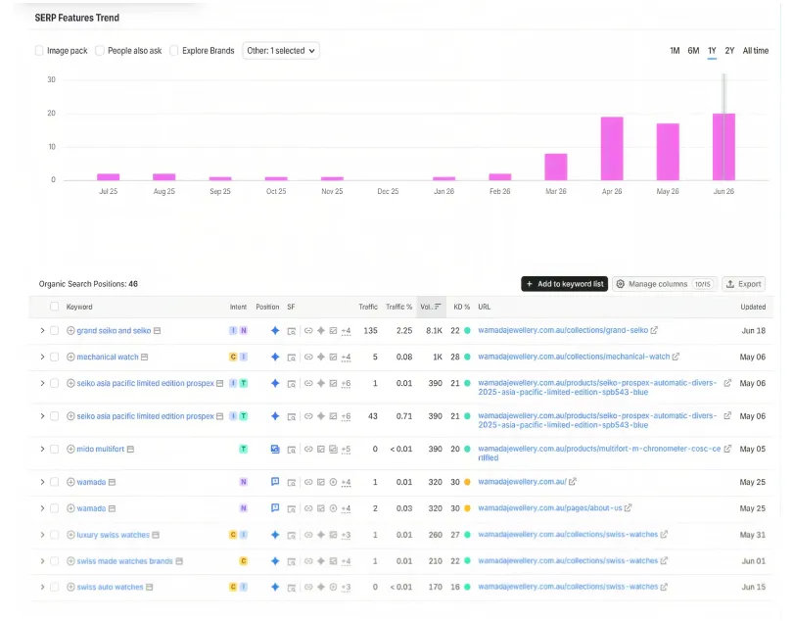The image size is (793, 621).
Task: Open SERP snapshot icon after "luxury swiss watches"
Action: [x=156, y=535]
